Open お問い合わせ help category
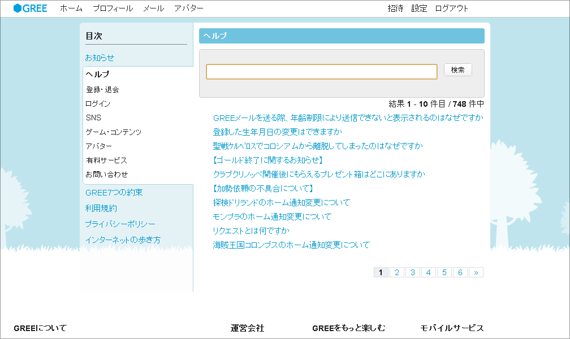This screenshot has height=339, width=570. 107,175
